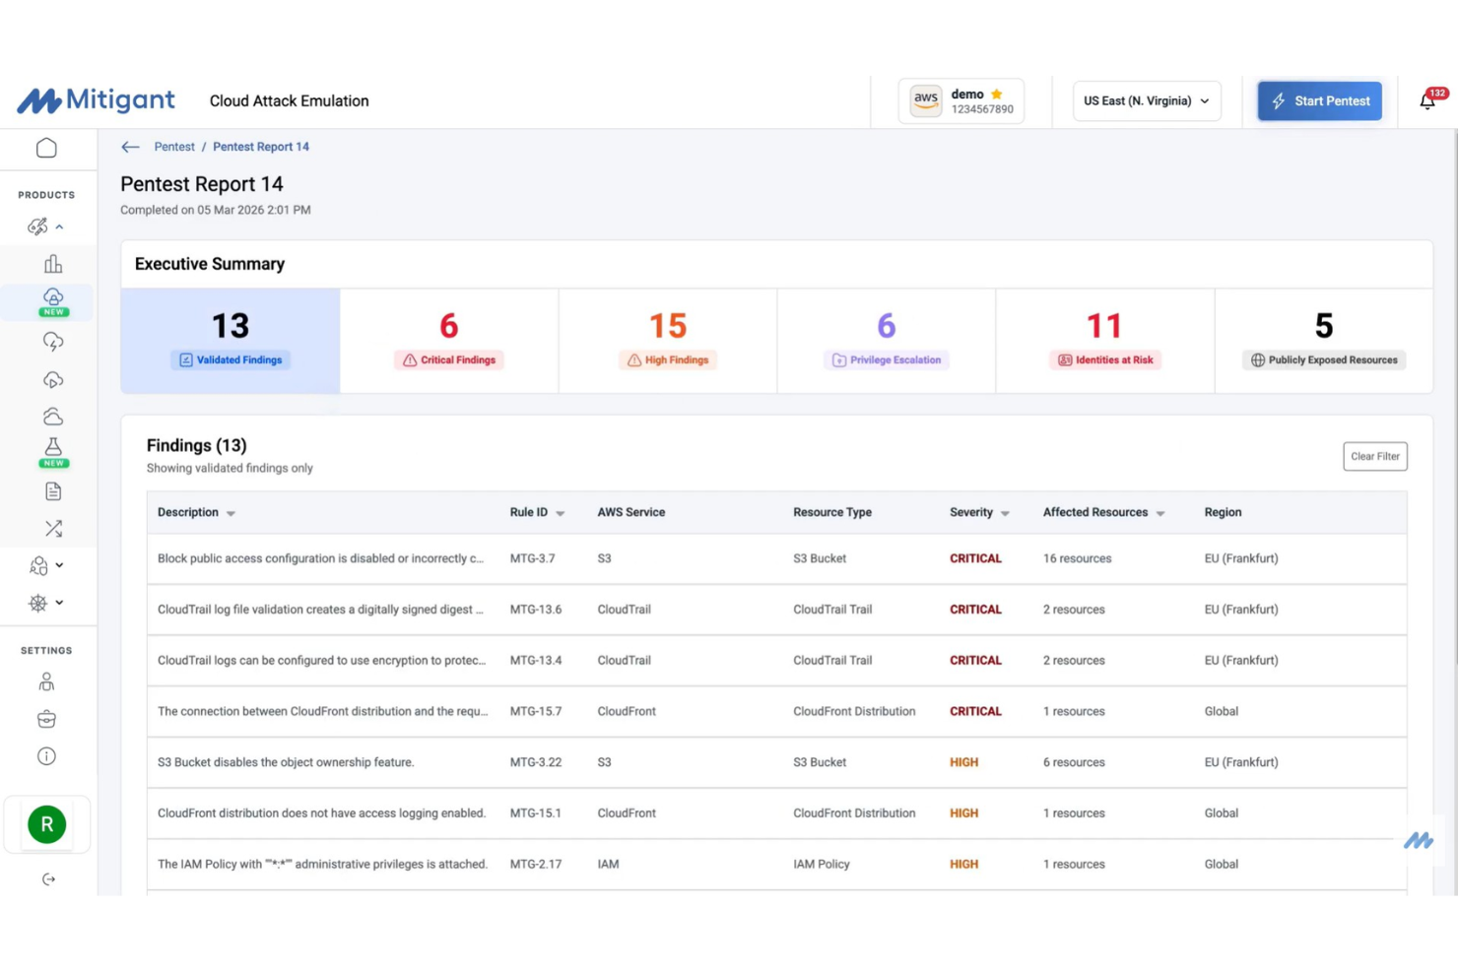Open the S3 Bucket object ownership finding

(777, 762)
